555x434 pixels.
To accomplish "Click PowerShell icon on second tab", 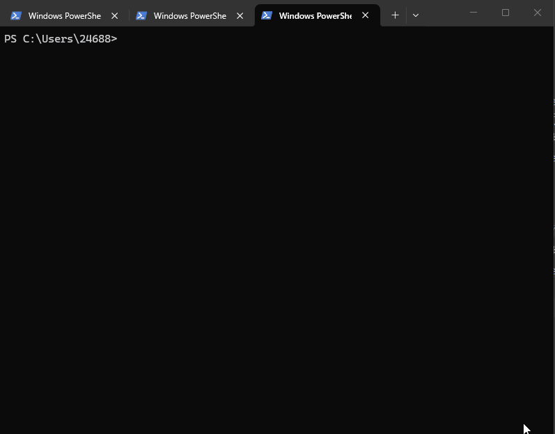I will click(141, 15).
